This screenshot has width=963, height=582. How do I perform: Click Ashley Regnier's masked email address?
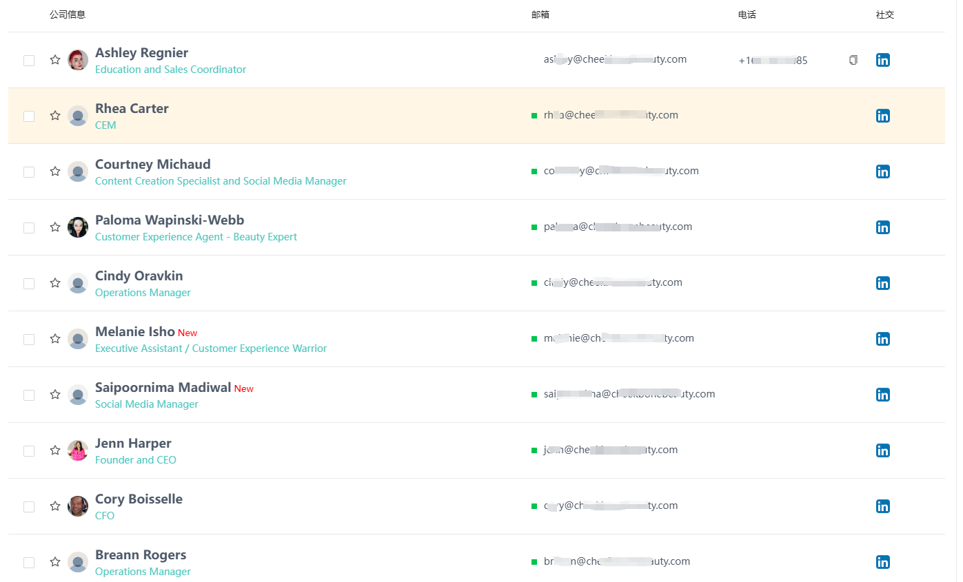tap(615, 59)
